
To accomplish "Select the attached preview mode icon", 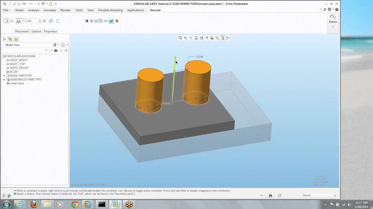I will point(101,21).
